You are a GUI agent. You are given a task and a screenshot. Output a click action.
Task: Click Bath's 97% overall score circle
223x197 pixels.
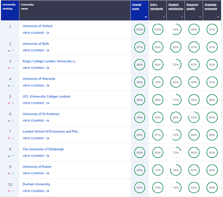click(x=140, y=47)
